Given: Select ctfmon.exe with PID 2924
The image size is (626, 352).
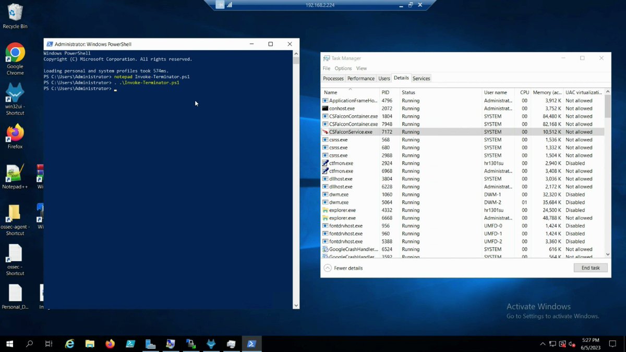Looking at the screenshot, I should [x=463, y=163].
